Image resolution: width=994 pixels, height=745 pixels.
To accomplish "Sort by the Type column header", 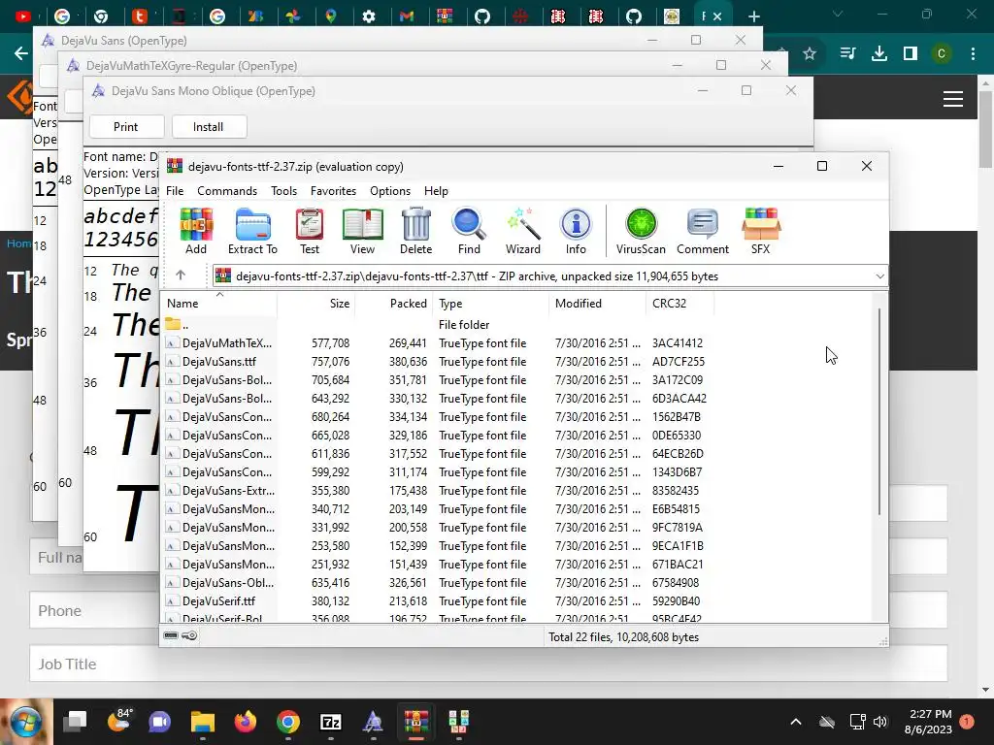I will 490,304.
